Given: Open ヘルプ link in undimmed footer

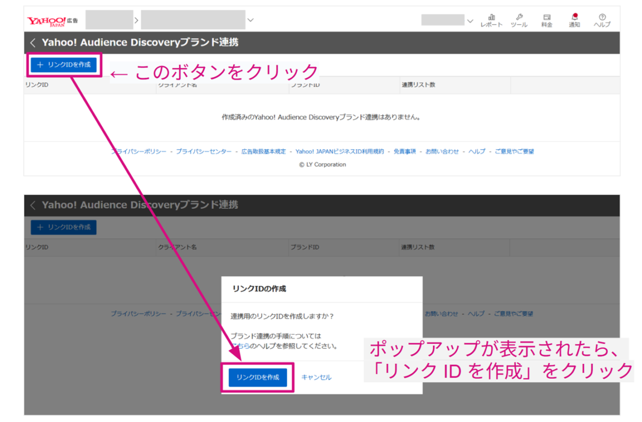Looking at the screenshot, I should (x=477, y=151).
